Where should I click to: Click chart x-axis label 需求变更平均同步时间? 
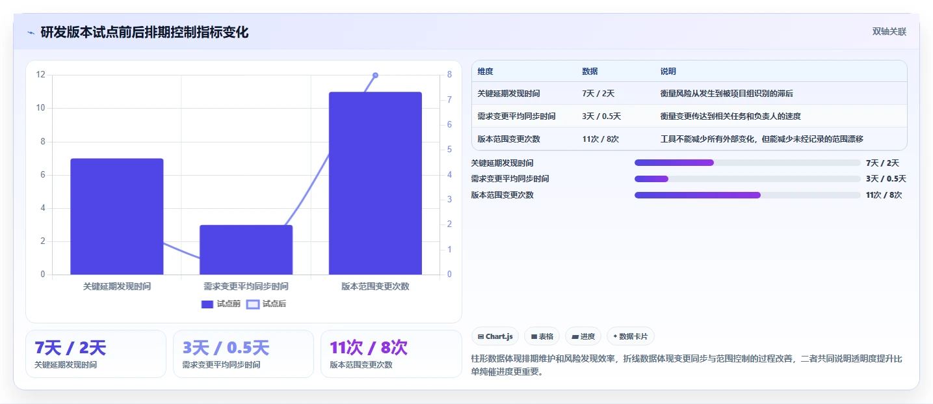(x=246, y=286)
